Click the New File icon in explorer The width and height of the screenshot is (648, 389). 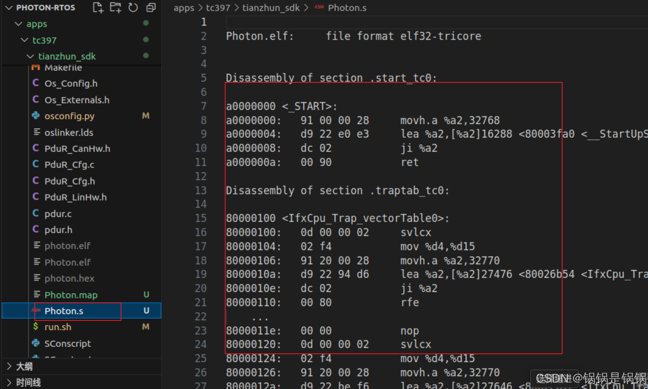(x=98, y=8)
